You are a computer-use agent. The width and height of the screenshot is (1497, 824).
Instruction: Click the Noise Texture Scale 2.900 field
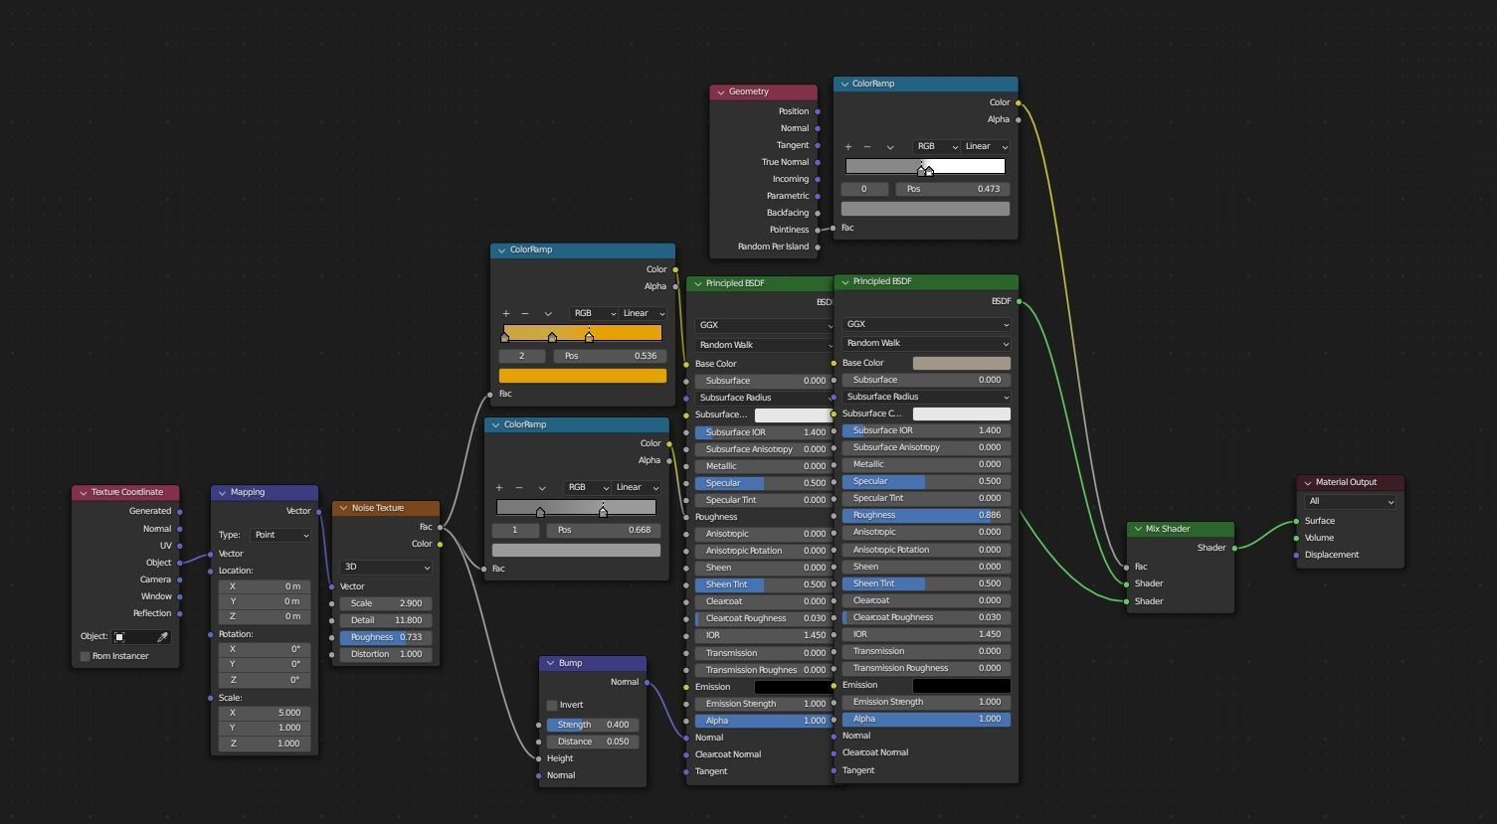coord(386,603)
